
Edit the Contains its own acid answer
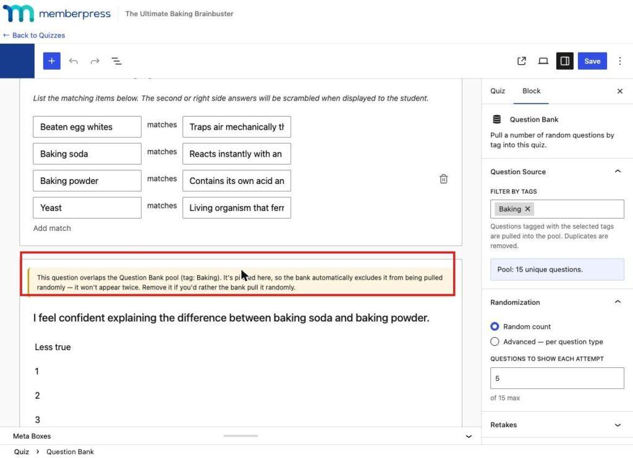[237, 181]
